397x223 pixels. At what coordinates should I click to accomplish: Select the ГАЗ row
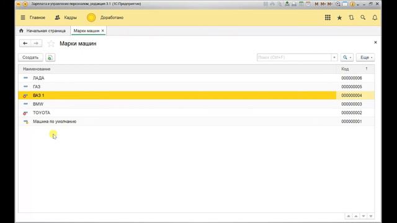point(196,87)
